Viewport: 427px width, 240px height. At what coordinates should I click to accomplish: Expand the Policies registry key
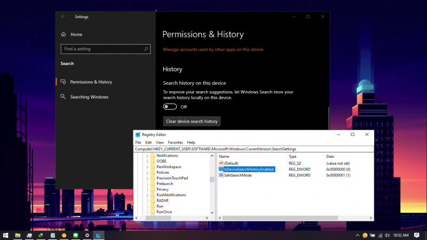(147, 173)
